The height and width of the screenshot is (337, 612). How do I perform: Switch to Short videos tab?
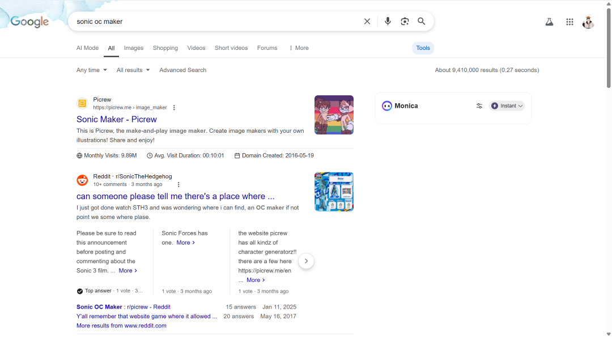point(231,48)
